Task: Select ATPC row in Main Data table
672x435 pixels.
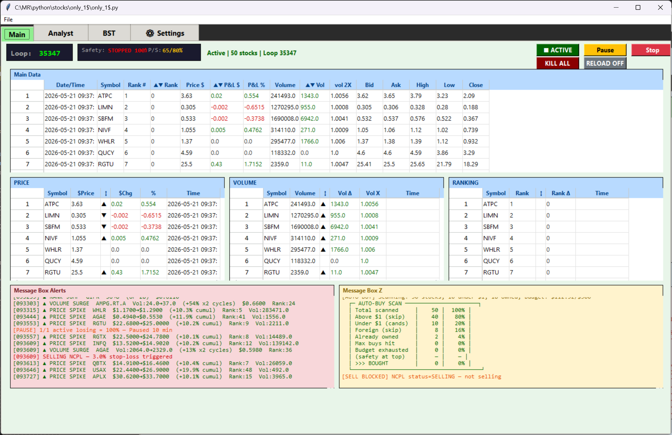Action: point(250,96)
